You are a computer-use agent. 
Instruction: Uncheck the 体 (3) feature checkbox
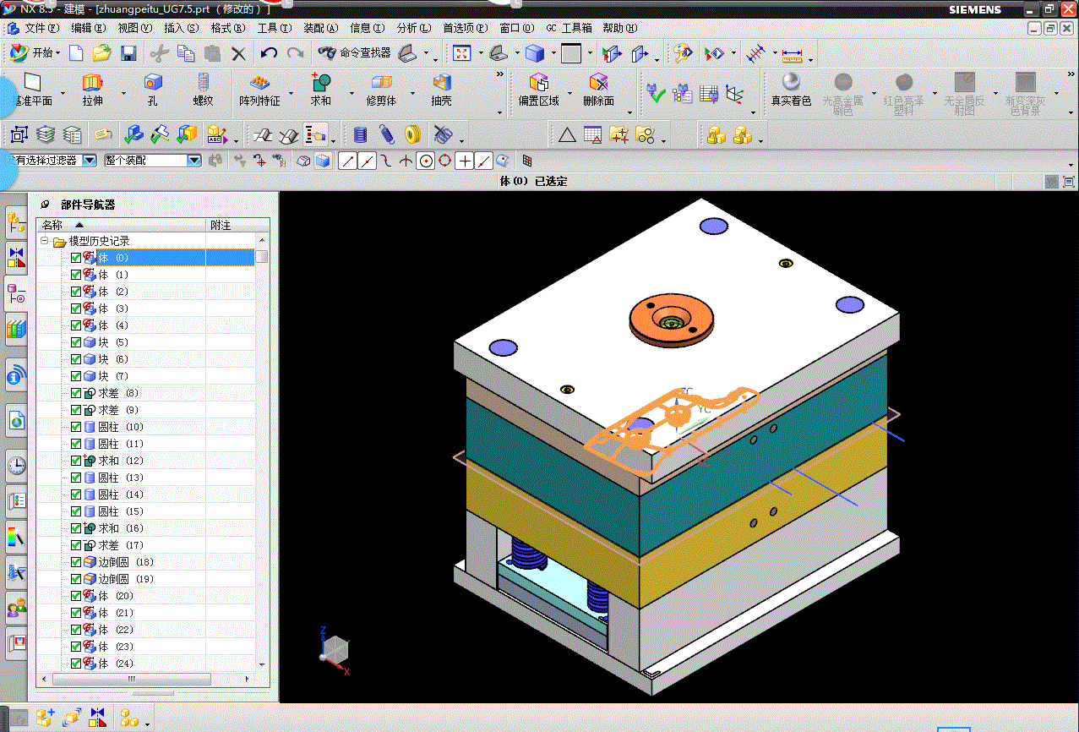click(x=76, y=308)
